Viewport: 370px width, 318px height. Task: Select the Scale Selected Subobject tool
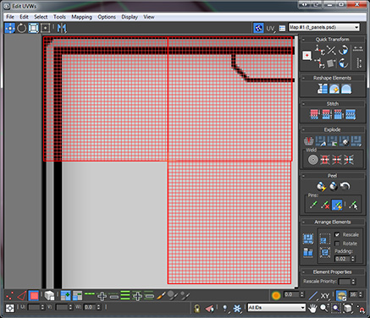click(x=33, y=28)
